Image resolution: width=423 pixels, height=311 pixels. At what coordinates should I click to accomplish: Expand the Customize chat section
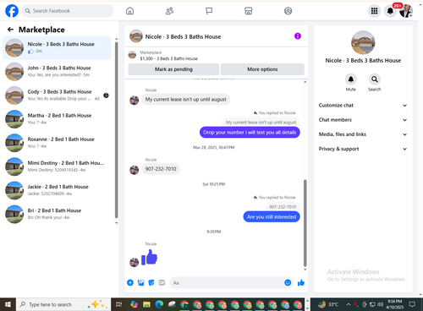click(x=363, y=106)
